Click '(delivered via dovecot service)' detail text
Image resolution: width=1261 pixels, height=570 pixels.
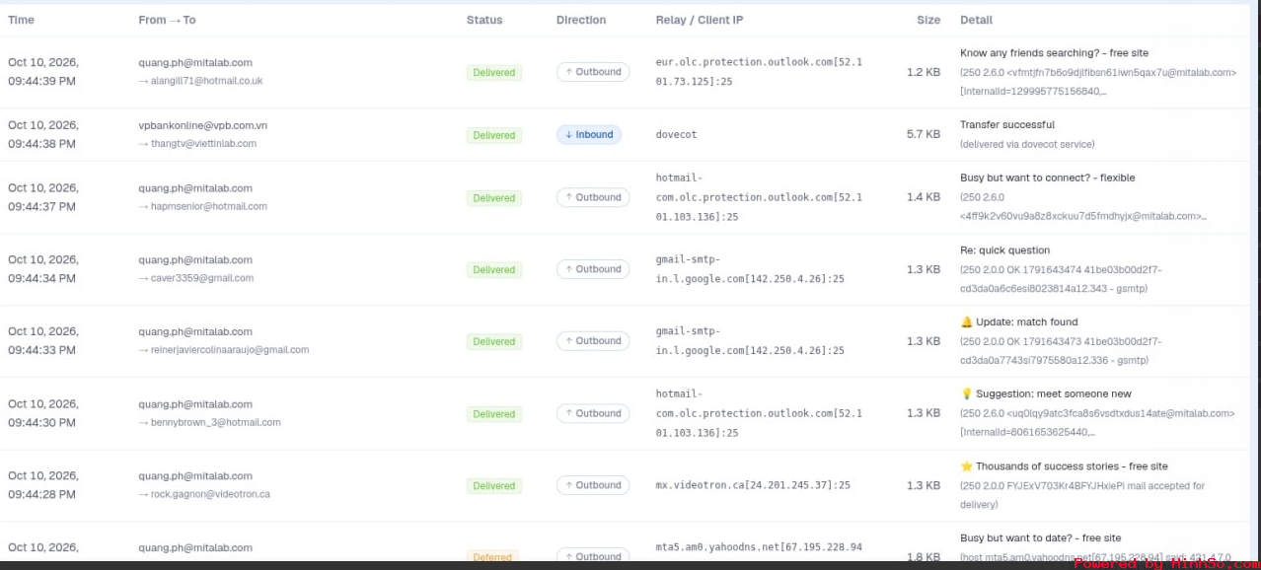tap(1027, 144)
